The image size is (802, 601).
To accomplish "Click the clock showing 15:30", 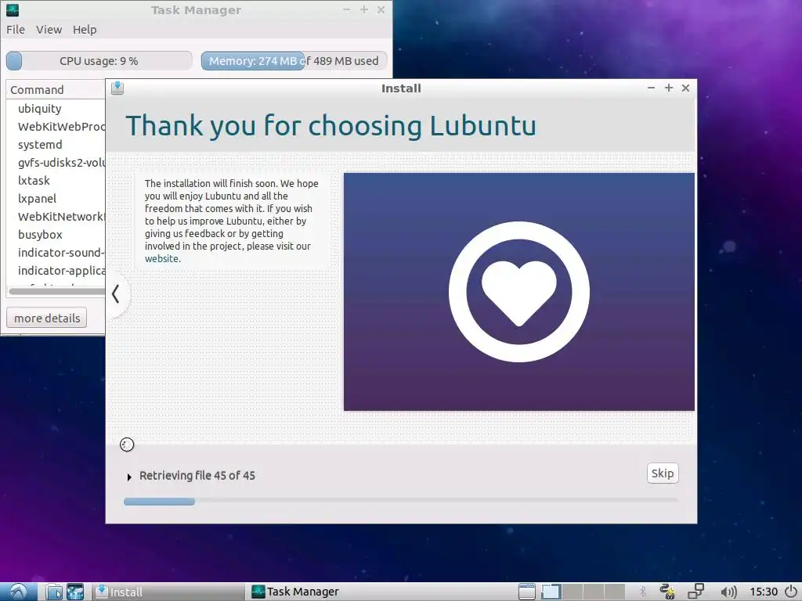I will pos(764,592).
